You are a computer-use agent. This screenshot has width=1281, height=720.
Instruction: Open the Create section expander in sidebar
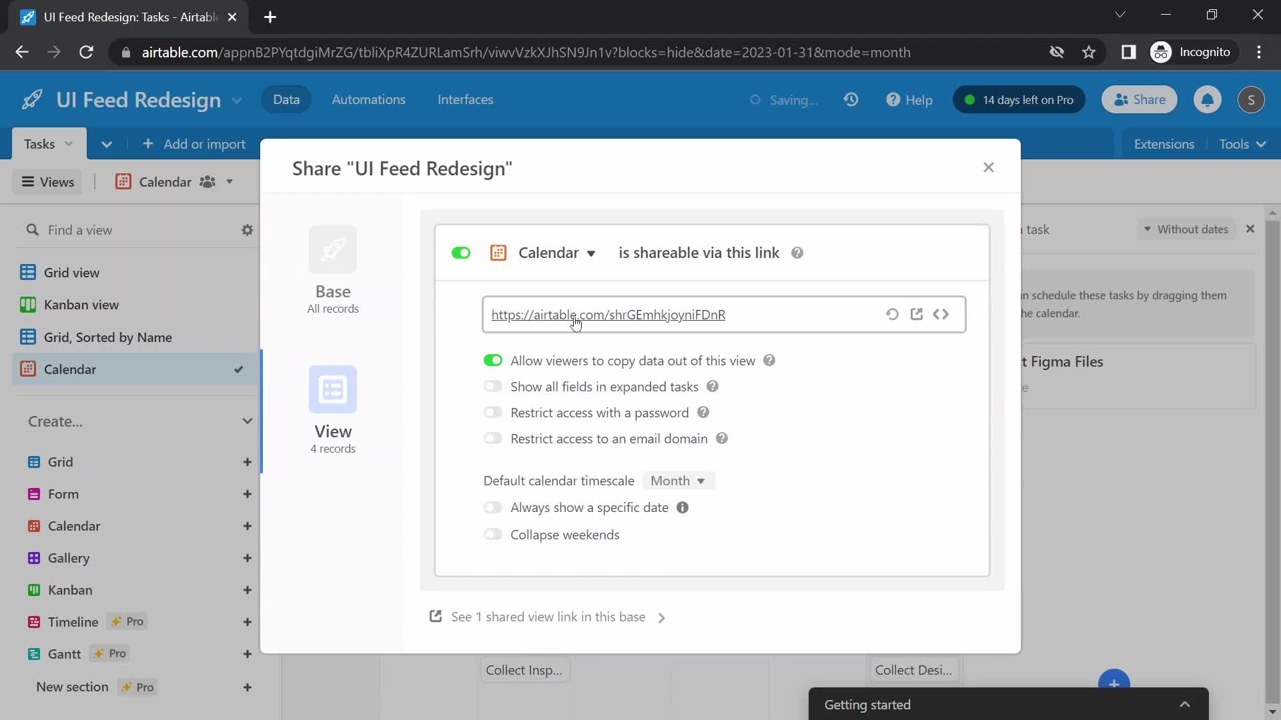point(248,421)
